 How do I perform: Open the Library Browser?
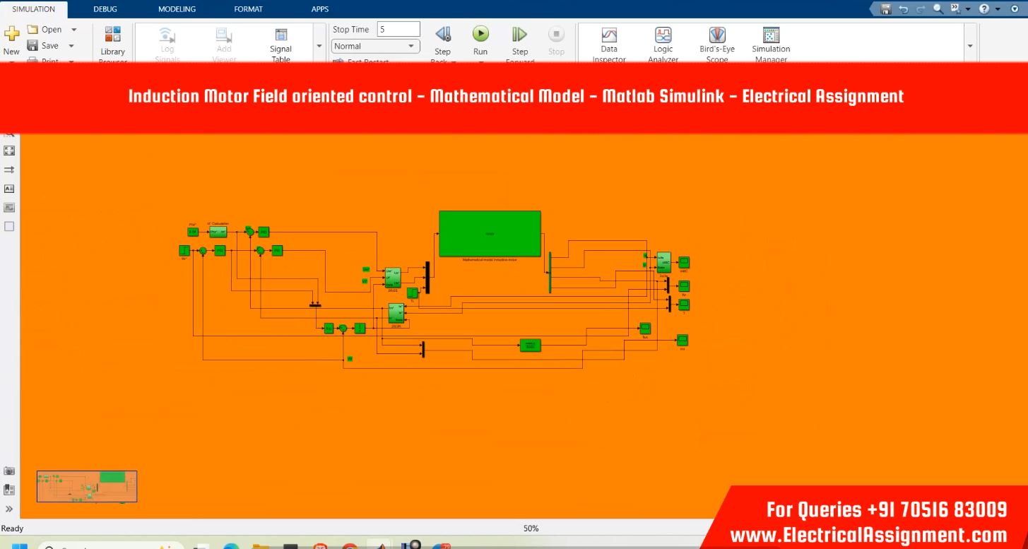point(112,45)
